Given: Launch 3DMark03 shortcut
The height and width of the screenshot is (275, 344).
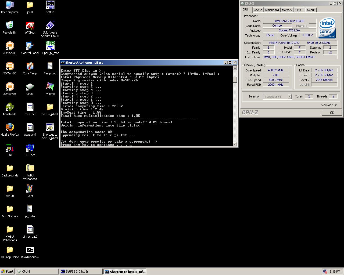Looking at the screenshot, I should (x=10, y=48).
